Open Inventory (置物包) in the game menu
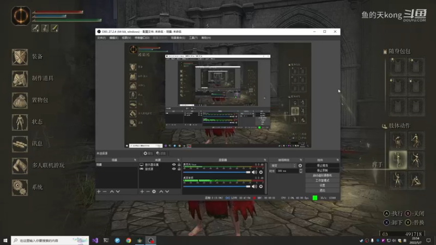The image size is (436, 245). click(30, 100)
